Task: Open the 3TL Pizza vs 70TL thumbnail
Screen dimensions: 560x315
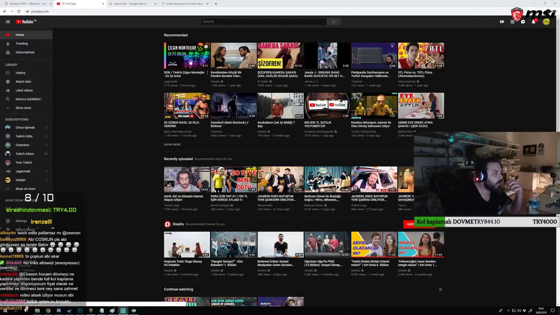Action: point(421,56)
